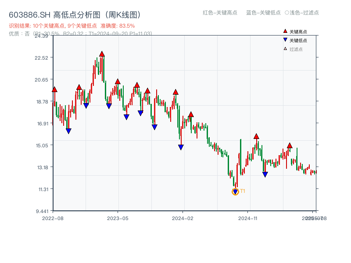The image size is (351, 263).
Task: Toggle the 红色-关键高点 legend item
Action: point(219,13)
